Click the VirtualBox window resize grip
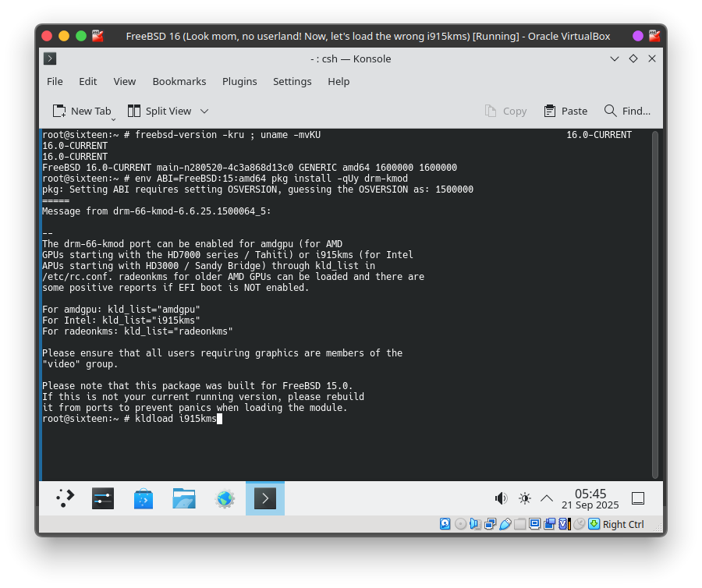The height and width of the screenshot is (588, 702). coord(658,528)
